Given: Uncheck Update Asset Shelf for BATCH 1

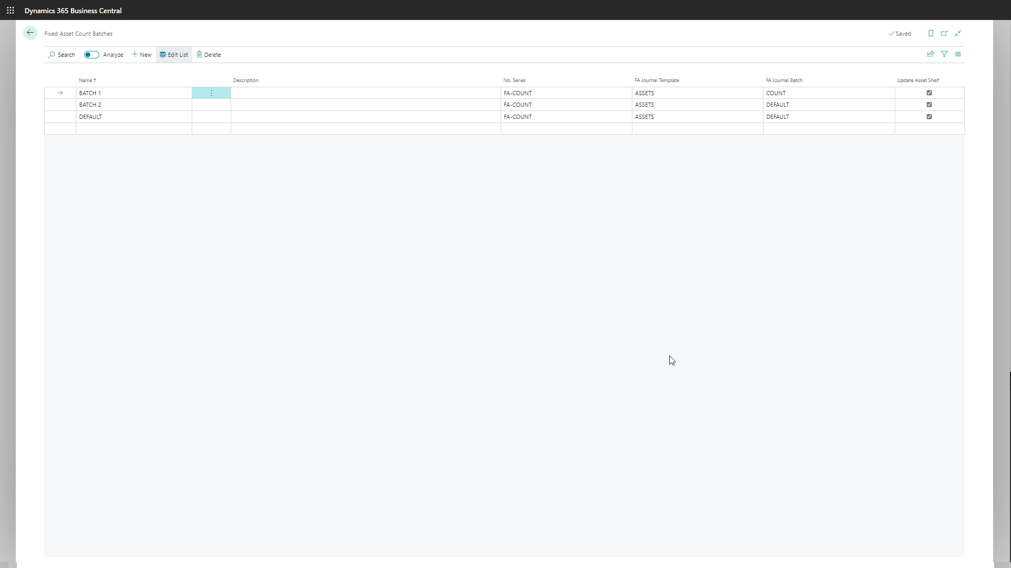Looking at the screenshot, I should pyautogui.click(x=929, y=93).
